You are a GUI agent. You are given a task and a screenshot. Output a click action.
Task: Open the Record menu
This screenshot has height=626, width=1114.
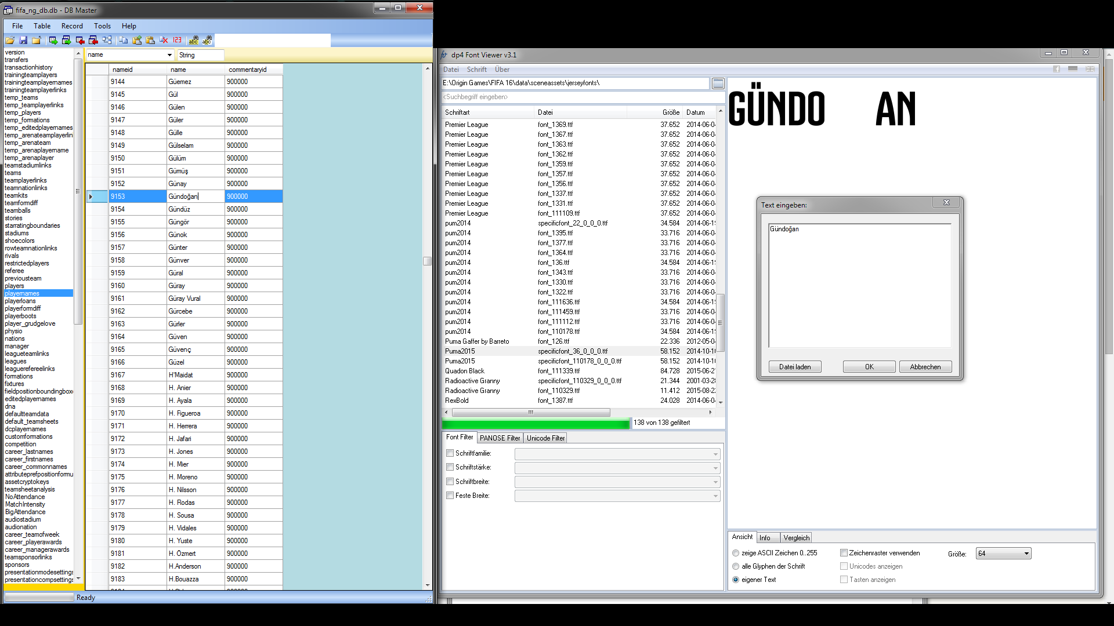click(72, 26)
